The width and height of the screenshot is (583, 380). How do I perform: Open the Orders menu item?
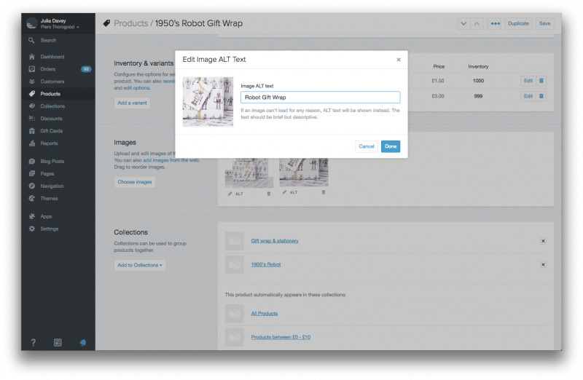47,69
